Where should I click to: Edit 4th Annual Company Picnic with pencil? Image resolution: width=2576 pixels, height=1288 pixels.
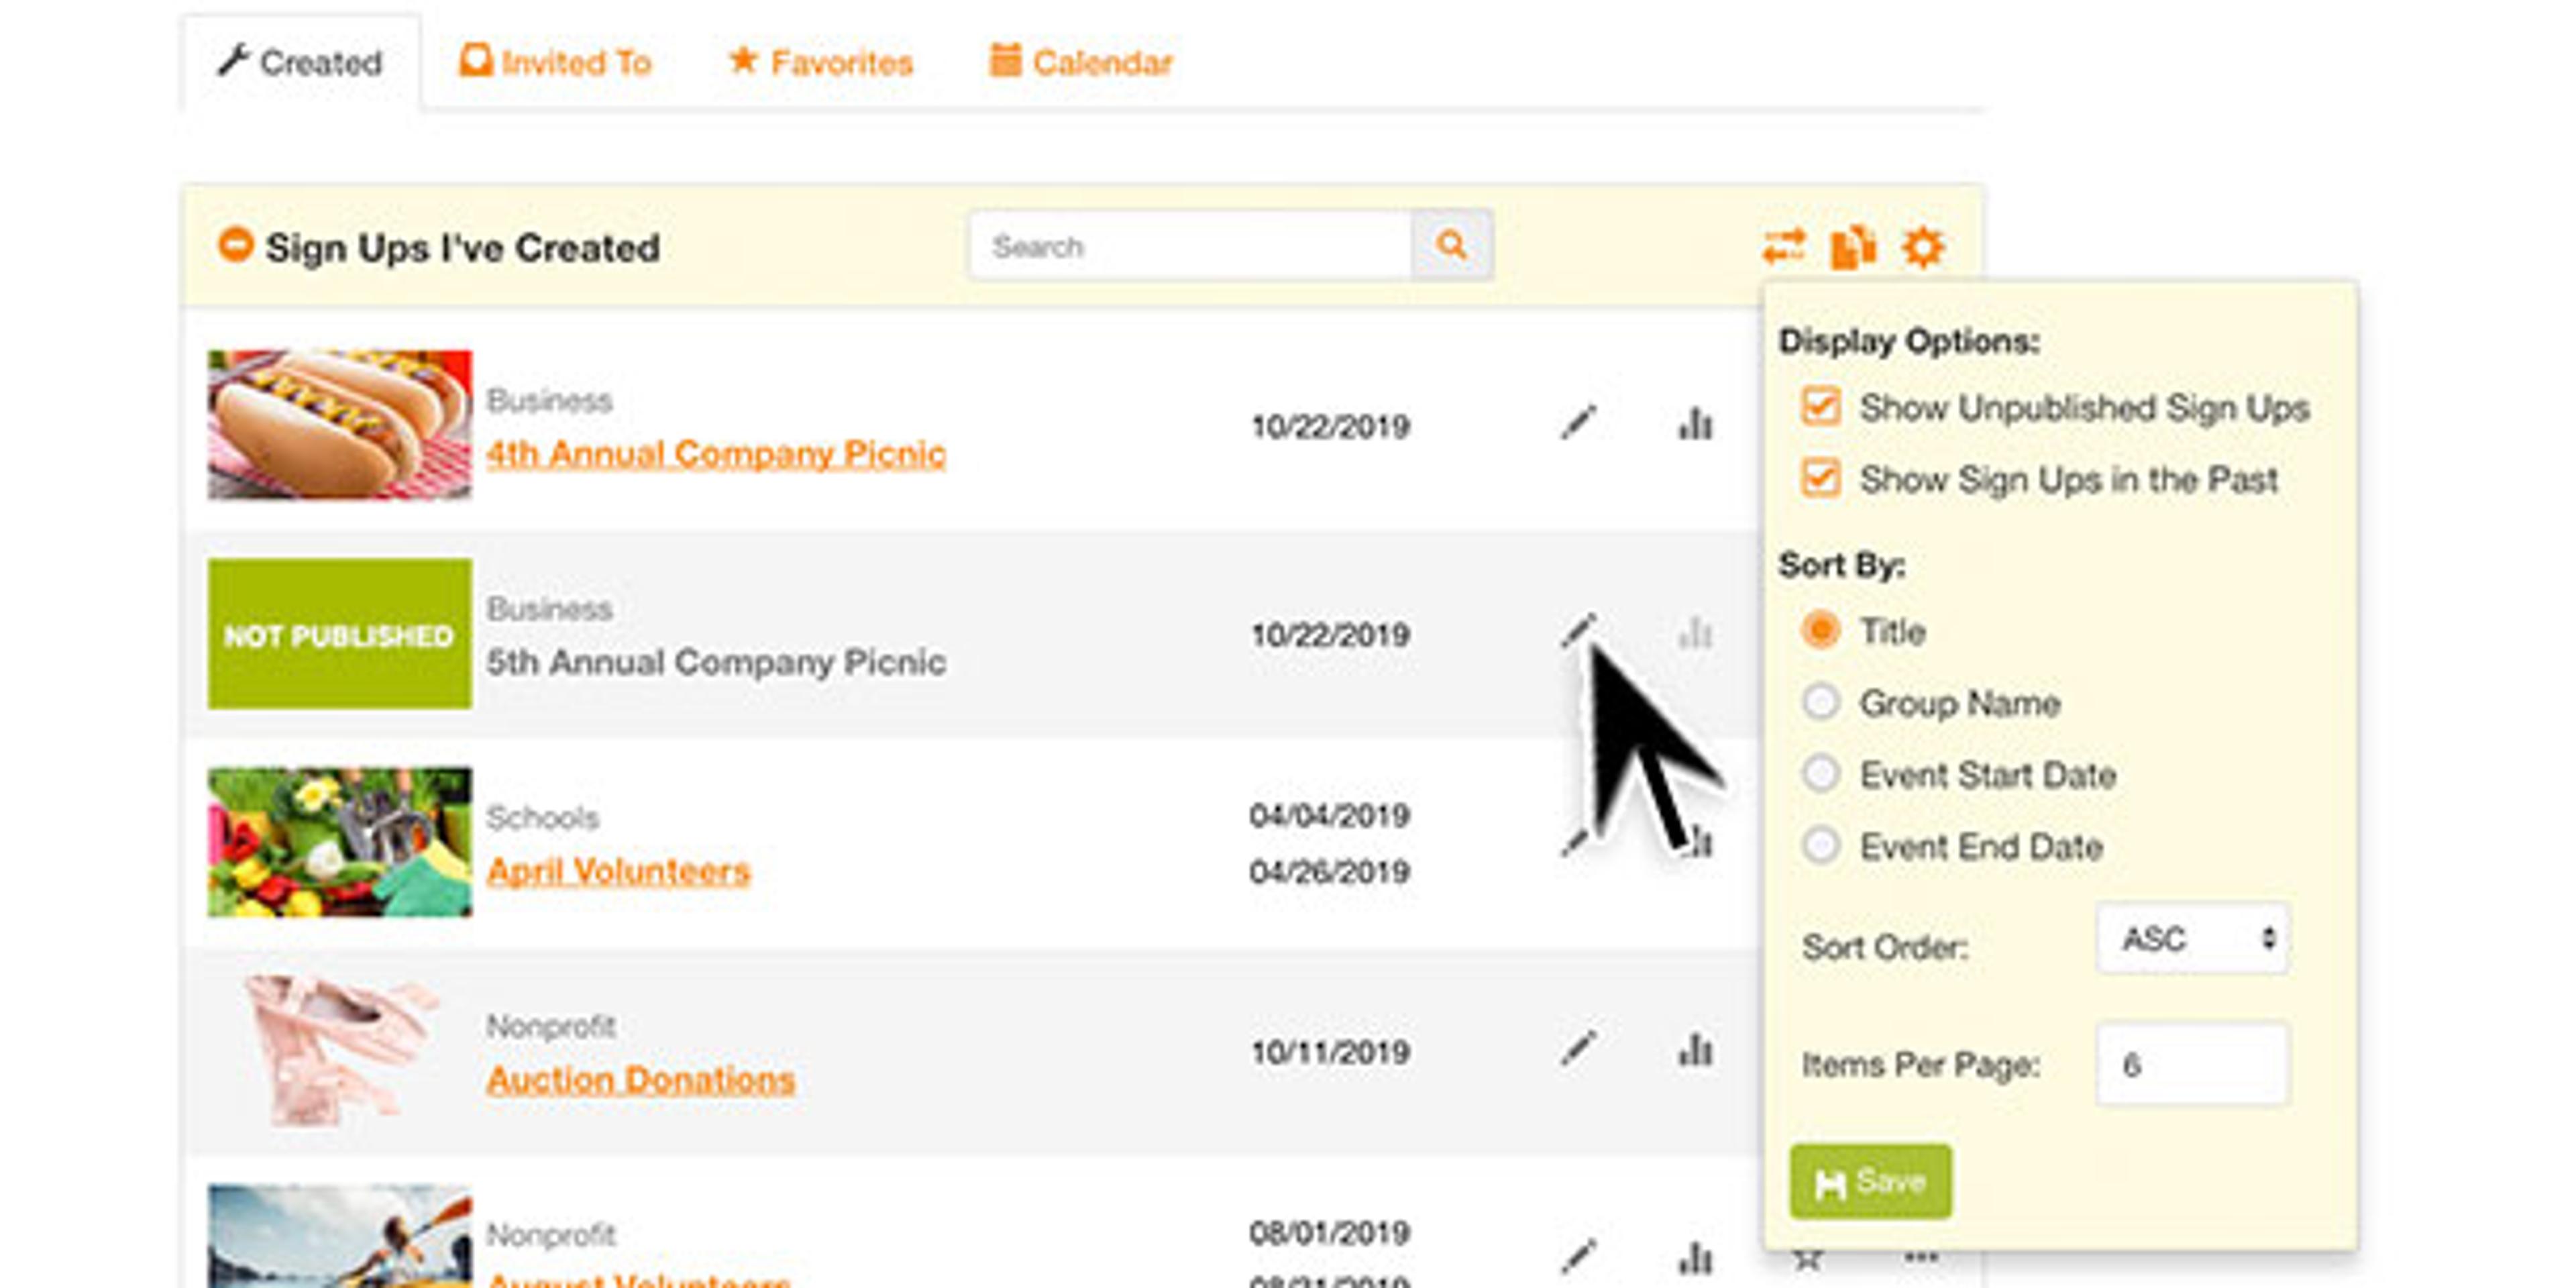pos(1578,424)
